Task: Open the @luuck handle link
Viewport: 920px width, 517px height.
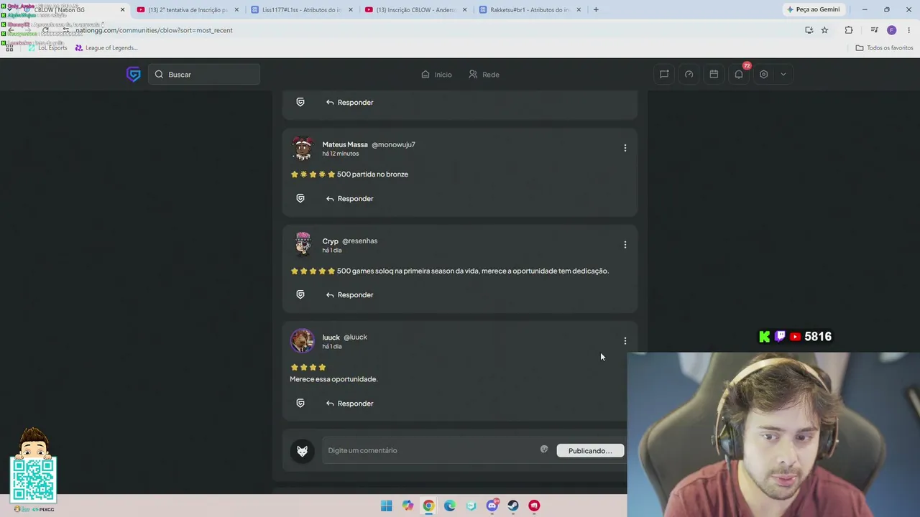Action: 355,337
